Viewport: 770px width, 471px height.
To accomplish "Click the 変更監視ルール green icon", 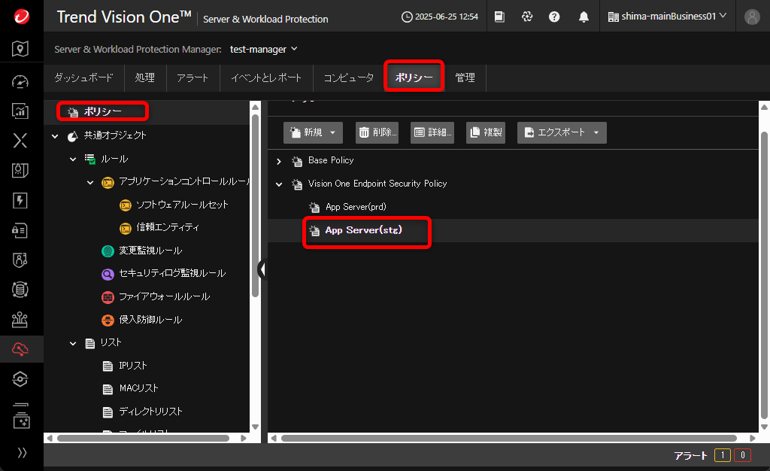I will pyautogui.click(x=108, y=251).
